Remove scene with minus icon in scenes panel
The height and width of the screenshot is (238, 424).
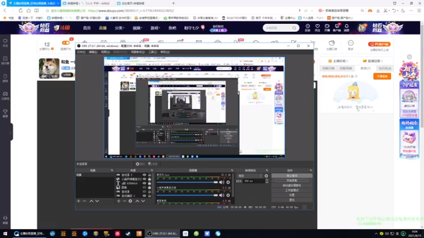point(84,201)
